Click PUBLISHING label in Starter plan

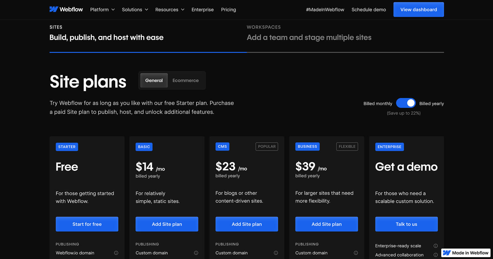pos(67,244)
